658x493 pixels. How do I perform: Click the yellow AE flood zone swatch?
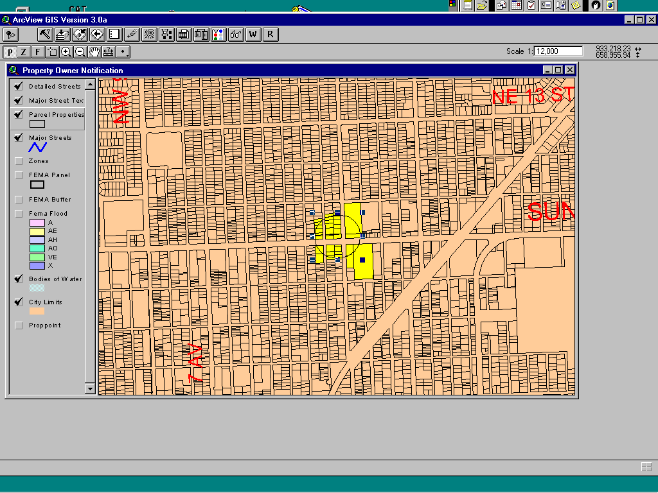coord(37,231)
